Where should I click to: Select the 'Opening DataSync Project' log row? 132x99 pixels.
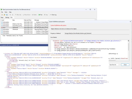point(25,29)
